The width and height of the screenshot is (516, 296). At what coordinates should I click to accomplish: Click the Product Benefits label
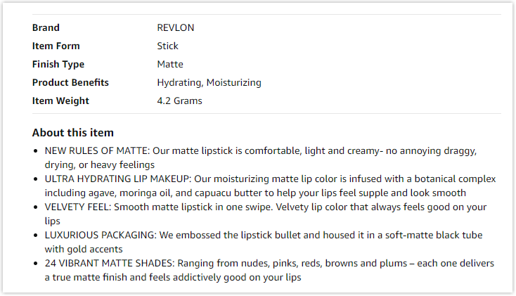pyautogui.click(x=70, y=82)
